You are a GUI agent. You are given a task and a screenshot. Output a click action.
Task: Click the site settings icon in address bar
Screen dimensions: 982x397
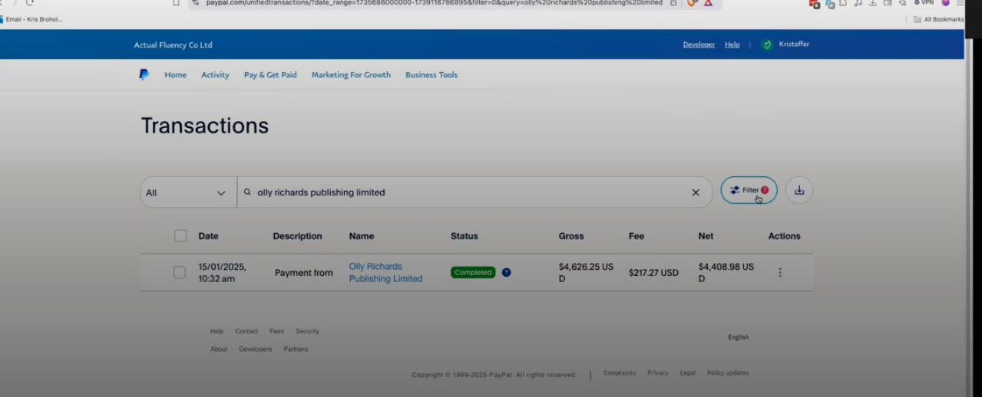pyautogui.click(x=195, y=2)
